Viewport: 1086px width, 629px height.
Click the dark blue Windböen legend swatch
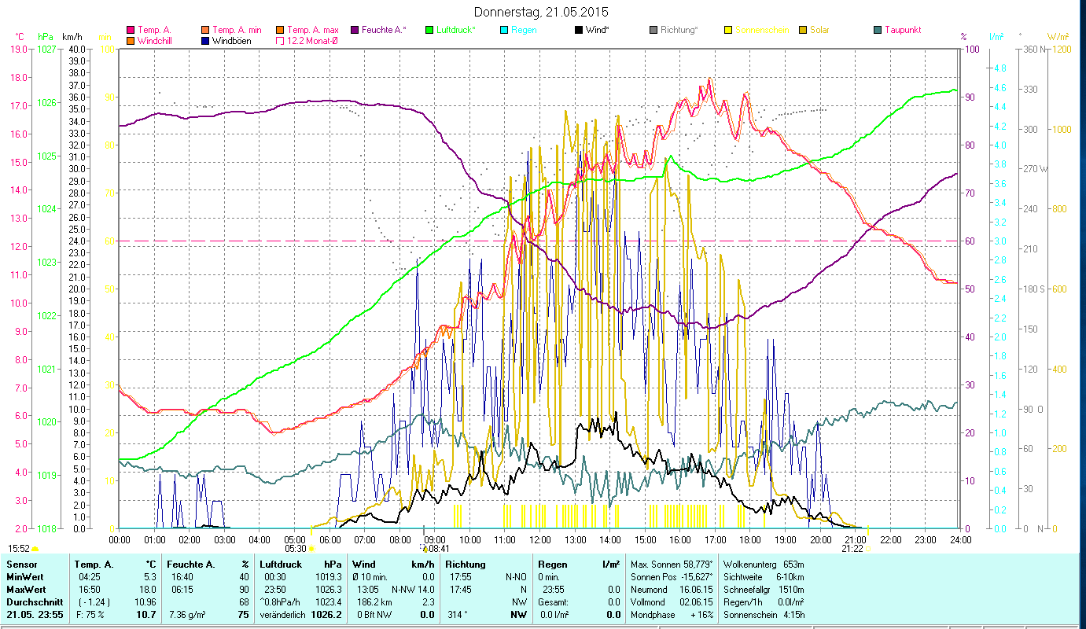pyautogui.click(x=205, y=40)
